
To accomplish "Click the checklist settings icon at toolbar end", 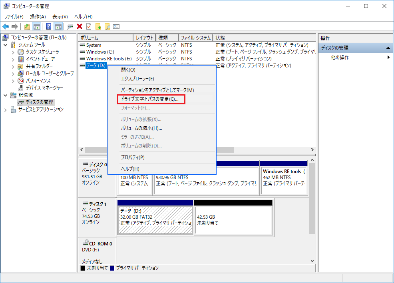I will [116, 26].
